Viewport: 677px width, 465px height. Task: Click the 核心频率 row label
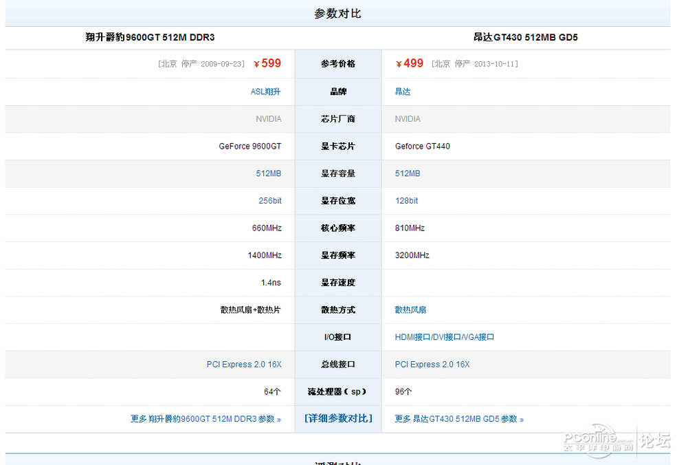pyautogui.click(x=338, y=228)
